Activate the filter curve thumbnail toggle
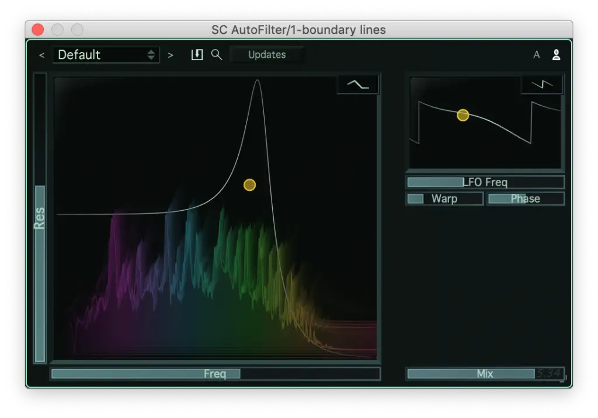 click(x=357, y=83)
